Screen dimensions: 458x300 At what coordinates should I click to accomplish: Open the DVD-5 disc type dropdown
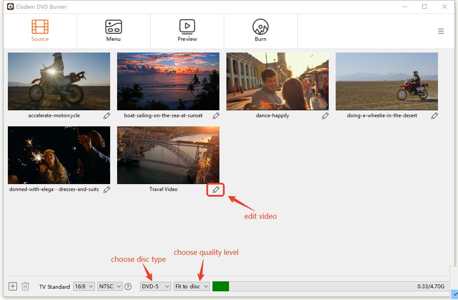(x=155, y=286)
